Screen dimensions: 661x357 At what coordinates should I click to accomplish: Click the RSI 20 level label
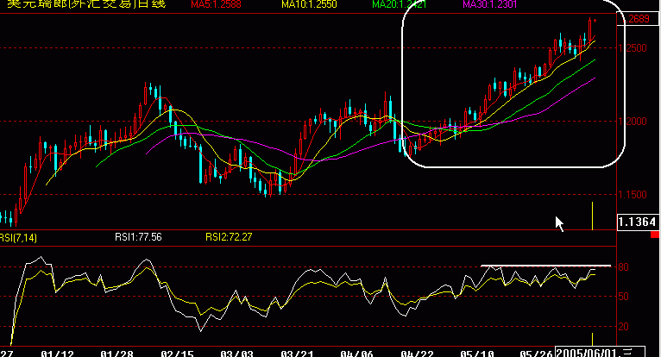(624, 327)
